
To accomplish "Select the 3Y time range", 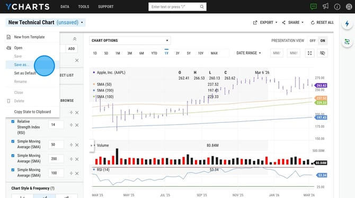I will (177, 53).
